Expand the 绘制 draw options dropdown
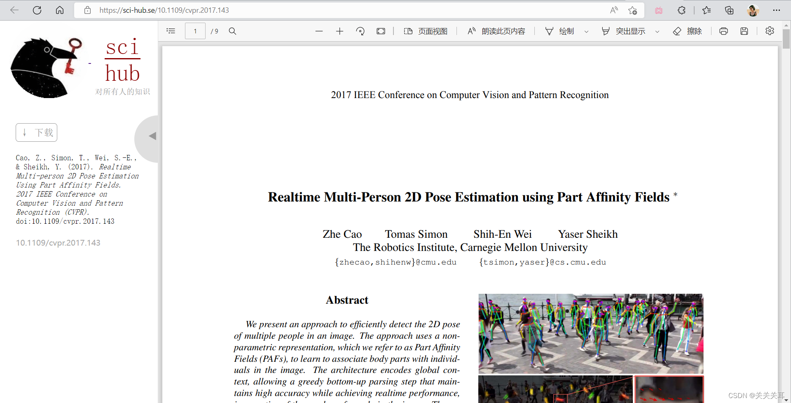791x403 pixels. tap(586, 31)
